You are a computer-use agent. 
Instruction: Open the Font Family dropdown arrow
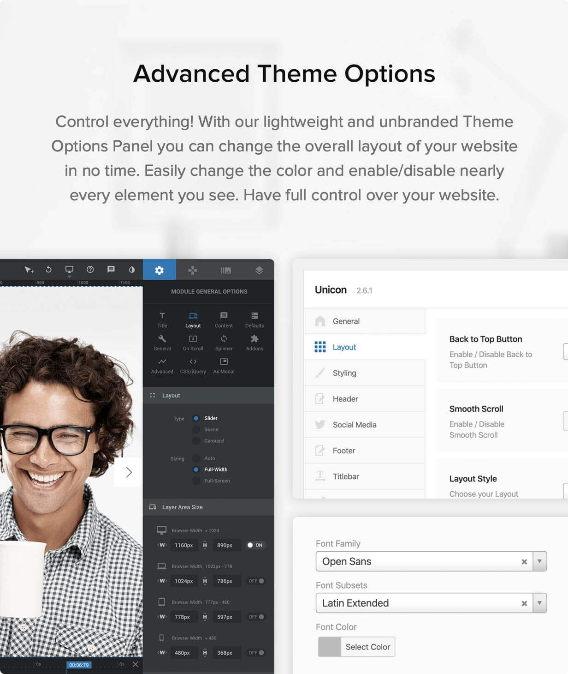539,561
